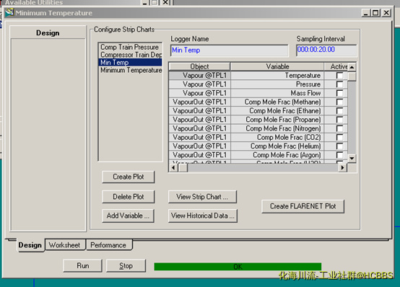Tick Active box for Comp Mole Frac (Nitrogen)
Viewport: 400px width, 287px height.
pyautogui.click(x=339, y=128)
